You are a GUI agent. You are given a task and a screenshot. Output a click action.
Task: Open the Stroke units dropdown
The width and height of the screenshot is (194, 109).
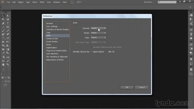click(98, 33)
